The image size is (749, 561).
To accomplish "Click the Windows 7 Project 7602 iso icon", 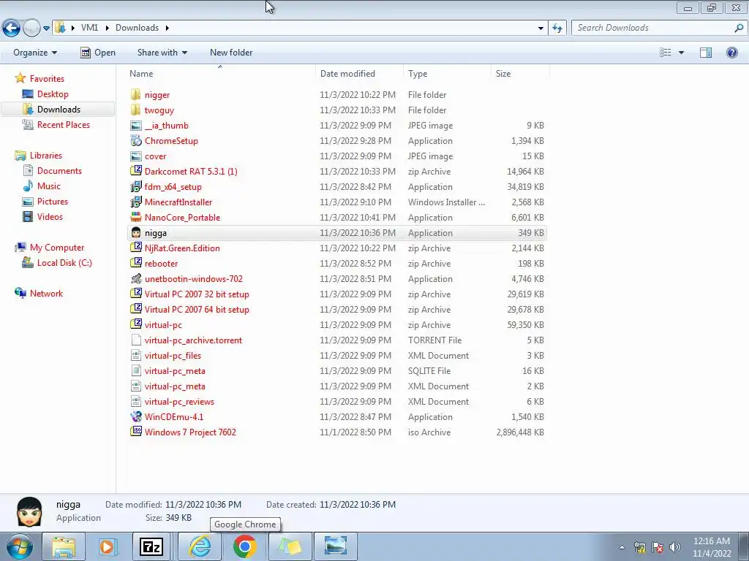I will tap(136, 432).
